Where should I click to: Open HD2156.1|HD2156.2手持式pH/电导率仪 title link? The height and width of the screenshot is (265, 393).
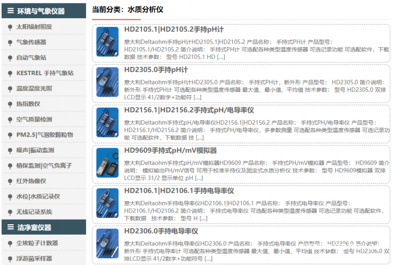[189, 110]
